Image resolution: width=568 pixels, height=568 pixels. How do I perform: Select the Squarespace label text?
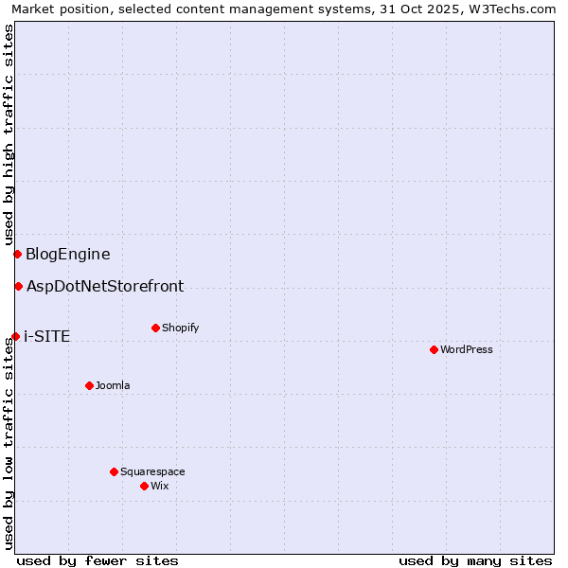pyautogui.click(x=152, y=471)
